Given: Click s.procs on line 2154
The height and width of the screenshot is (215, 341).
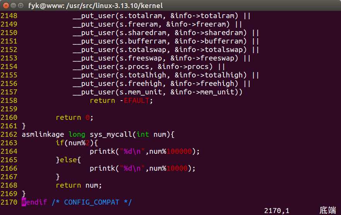Looking at the screenshot, I should pos(135,67).
